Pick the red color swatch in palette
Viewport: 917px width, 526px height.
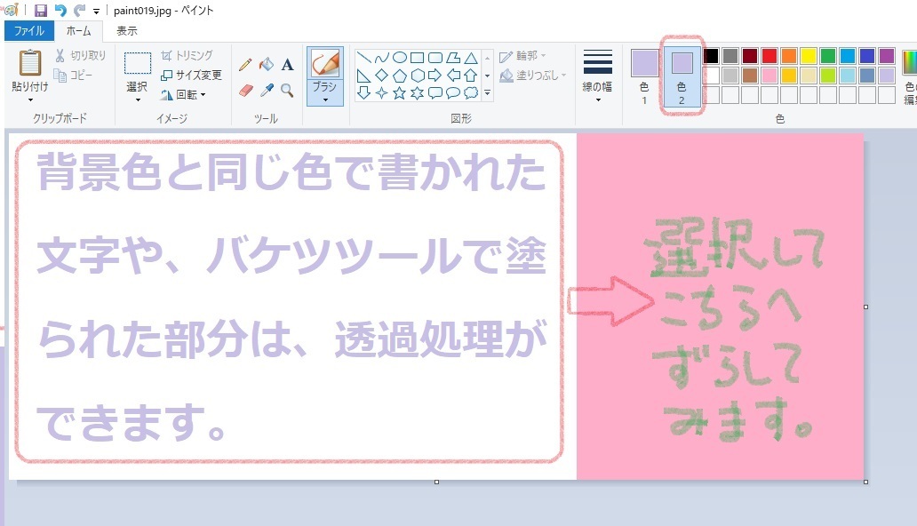(x=769, y=56)
